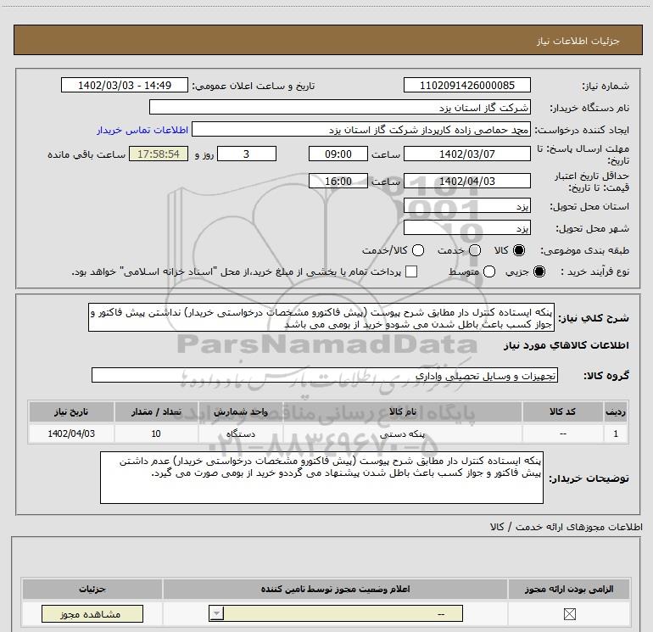Select the جزیی purchase type radio
The width and height of the screenshot is (653, 632).
click(539, 271)
